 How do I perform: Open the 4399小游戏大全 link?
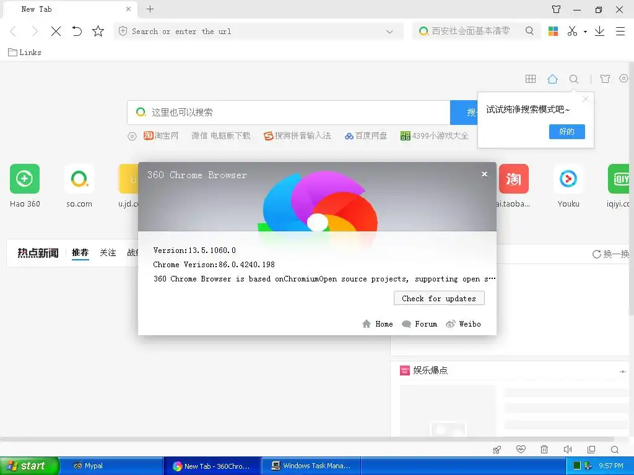click(x=434, y=135)
